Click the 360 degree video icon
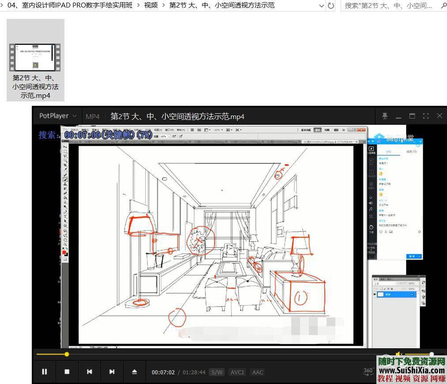Screen dimensions: 447x384 pos(368,371)
